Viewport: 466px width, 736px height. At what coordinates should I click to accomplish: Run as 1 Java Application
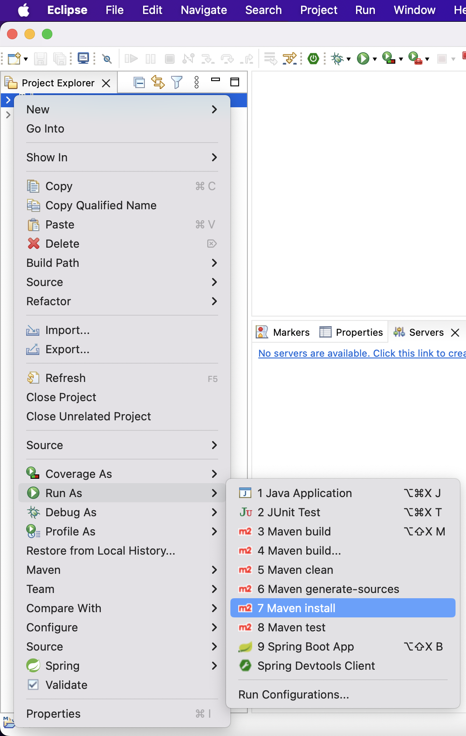tap(343, 493)
